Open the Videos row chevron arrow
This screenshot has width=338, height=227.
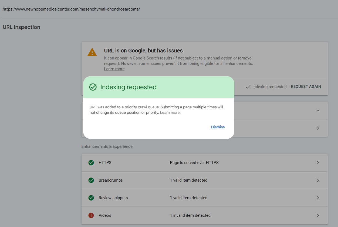click(318, 215)
